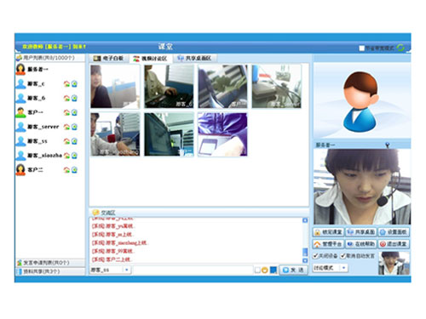Select the first video thumbnail in the top row
This screenshot has height=319, width=426.
pyautogui.click(x=115, y=87)
